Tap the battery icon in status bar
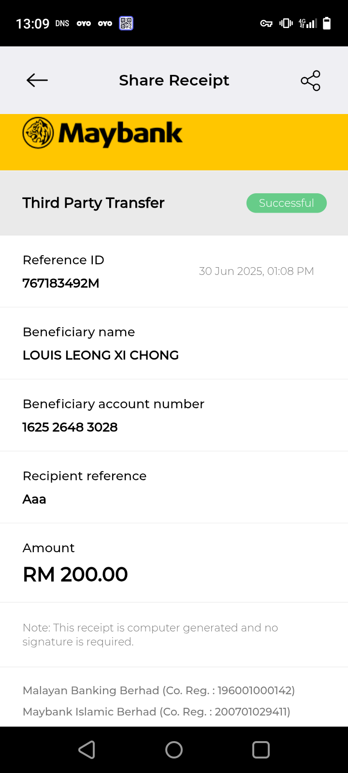Screen dimensions: 348x773 327,23
